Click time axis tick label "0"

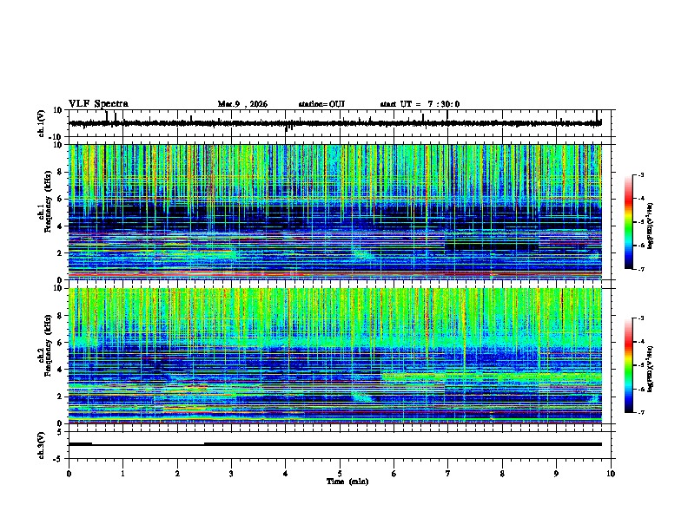[69, 474]
